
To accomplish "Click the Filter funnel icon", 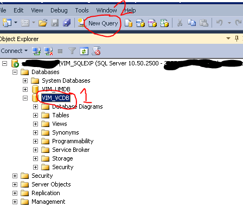I will click(72, 51).
